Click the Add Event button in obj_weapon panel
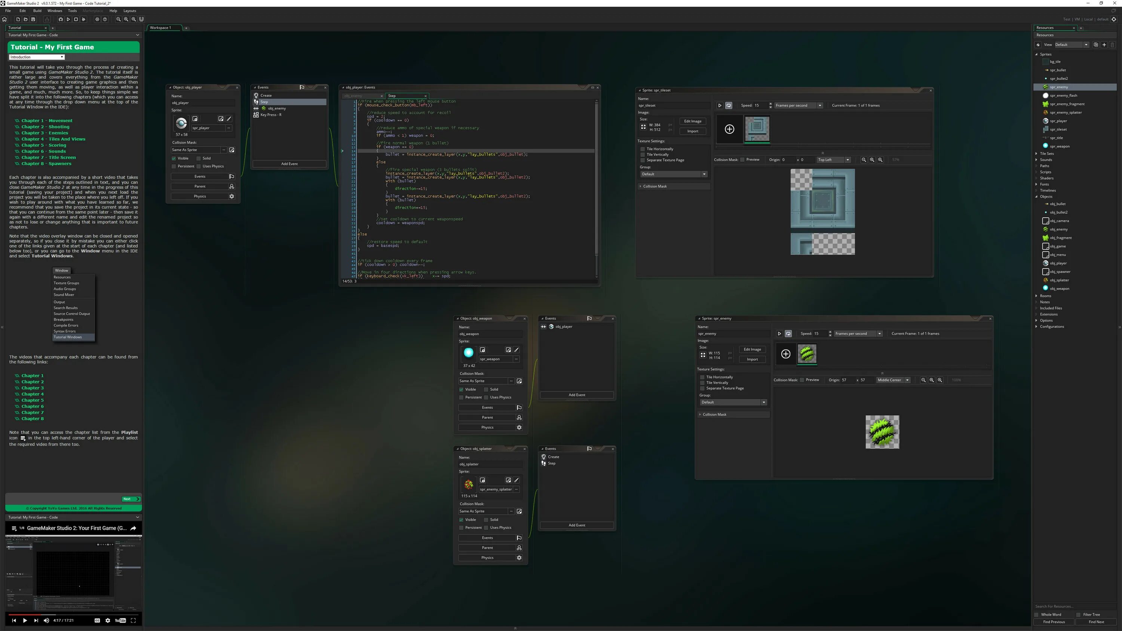This screenshot has height=631, width=1122. point(577,394)
